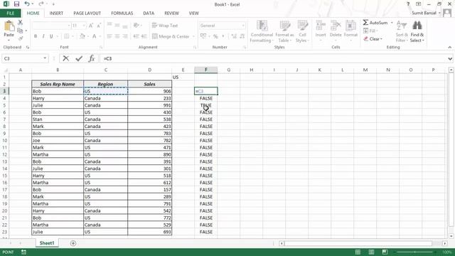Image resolution: width=455 pixels, height=256 pixels.
Task: Expand the AutoSum dropdown arrow
Action: pyautogui.click(x=392, y=23)
